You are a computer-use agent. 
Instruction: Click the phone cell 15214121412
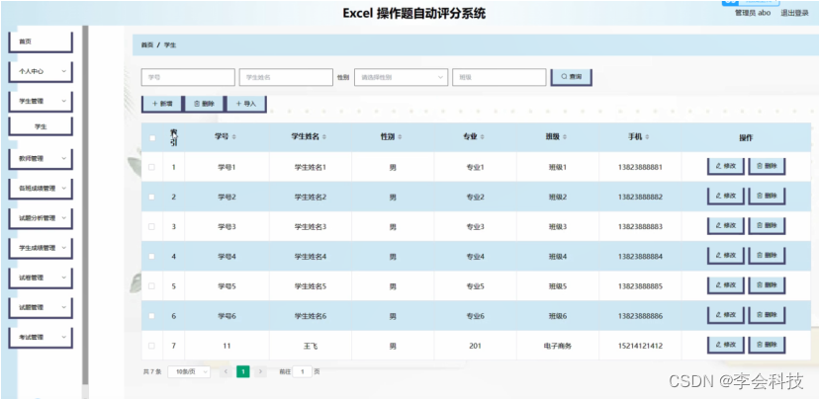coord(640,346)
